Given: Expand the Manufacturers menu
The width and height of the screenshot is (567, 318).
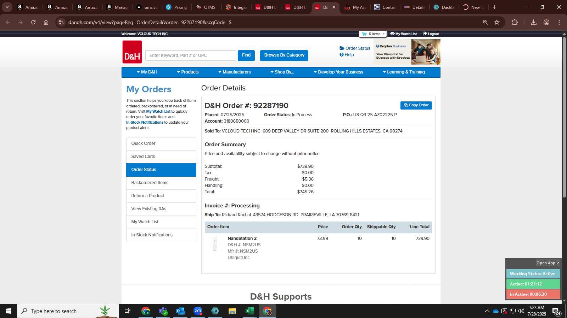Looking at the screenshot, I should coord(235,72).
